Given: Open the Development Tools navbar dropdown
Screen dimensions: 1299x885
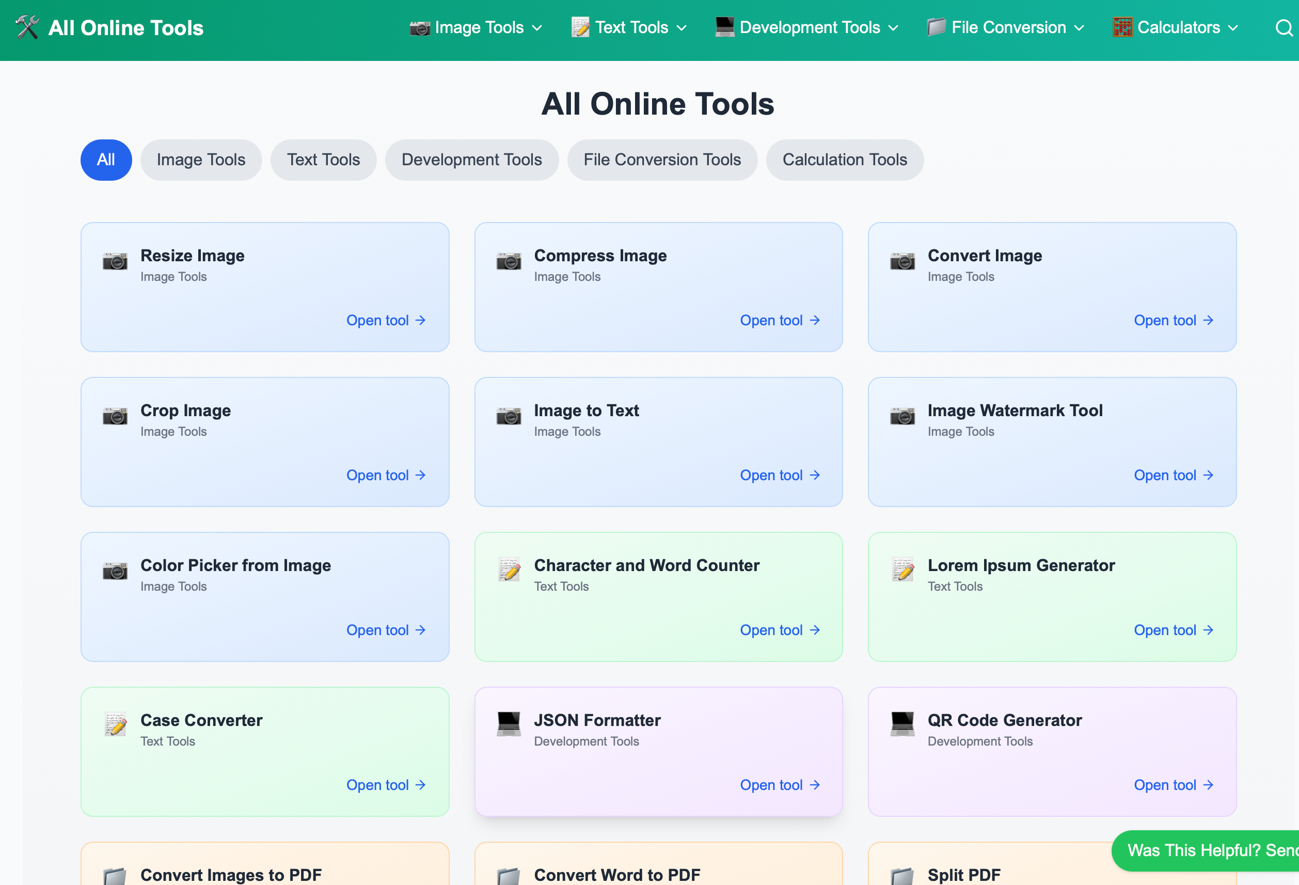Looking at the screenshot, I should pyautogui.click(x=806, y=27).
